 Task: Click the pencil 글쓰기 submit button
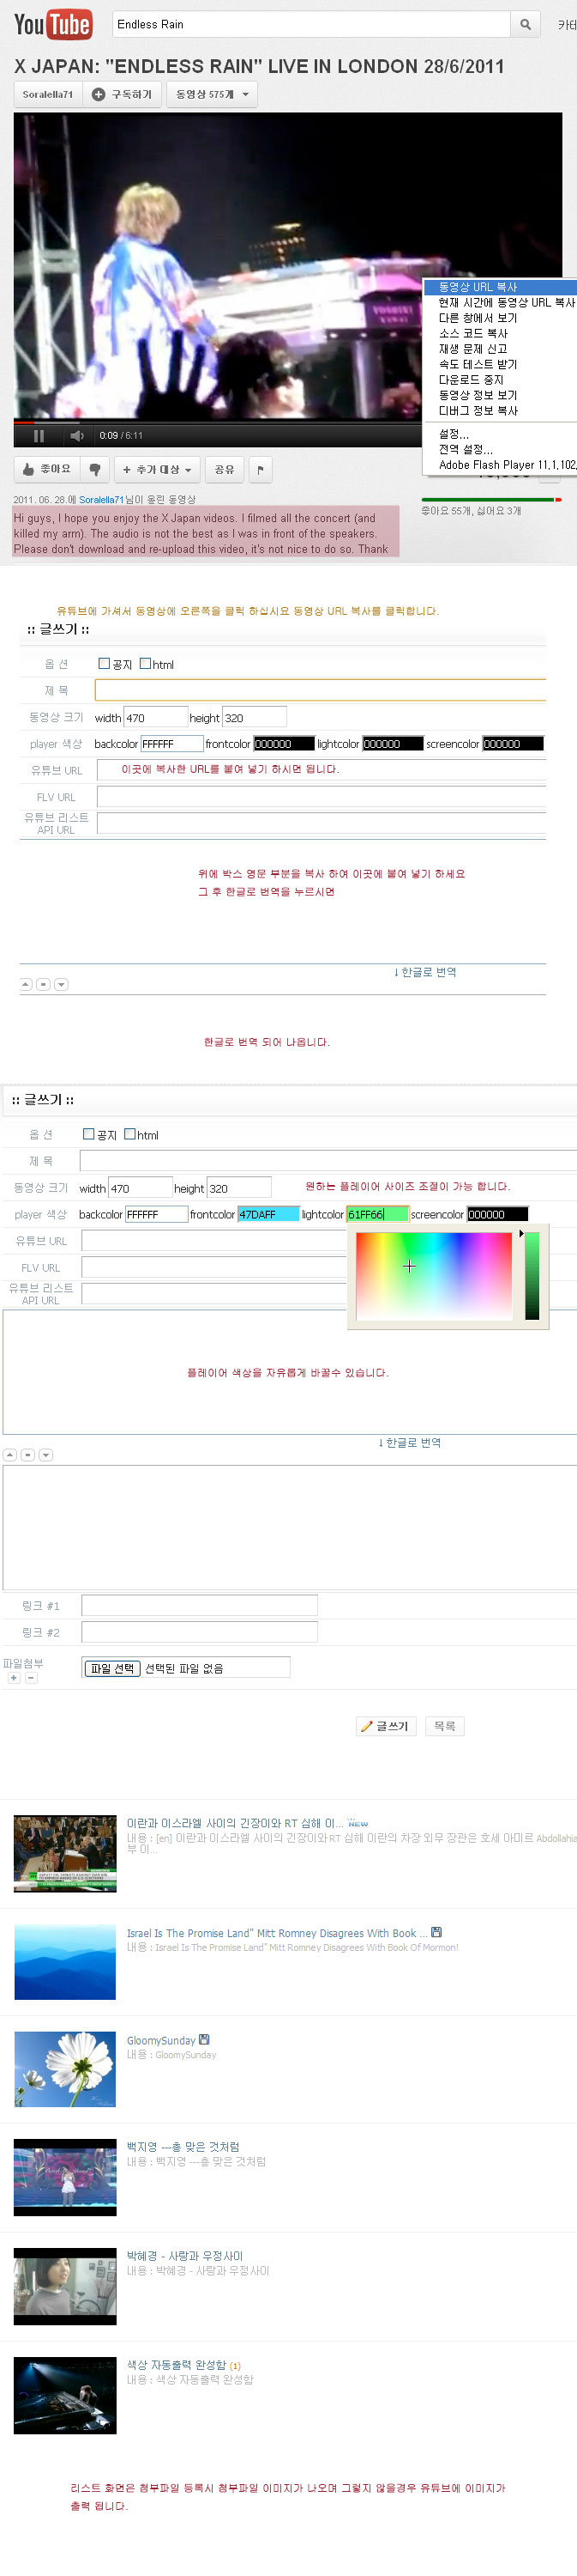[385, 1727]
